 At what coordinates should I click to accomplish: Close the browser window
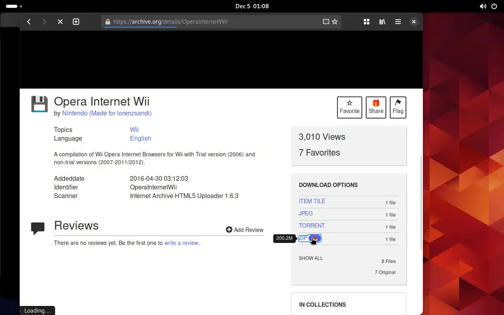(x=413, y=22)
